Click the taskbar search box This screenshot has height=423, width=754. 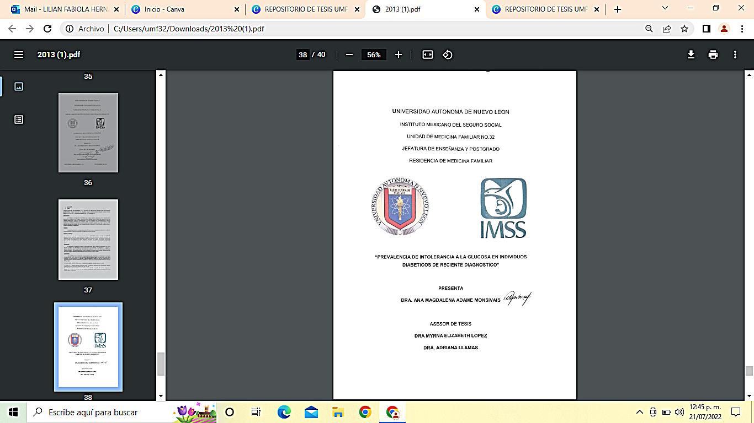tap(121, 412)
